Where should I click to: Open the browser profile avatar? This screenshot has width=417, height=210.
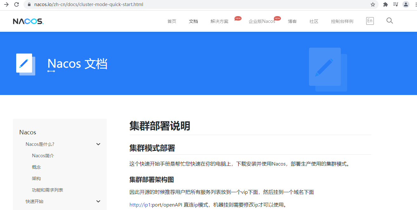(x=406, y=4)
